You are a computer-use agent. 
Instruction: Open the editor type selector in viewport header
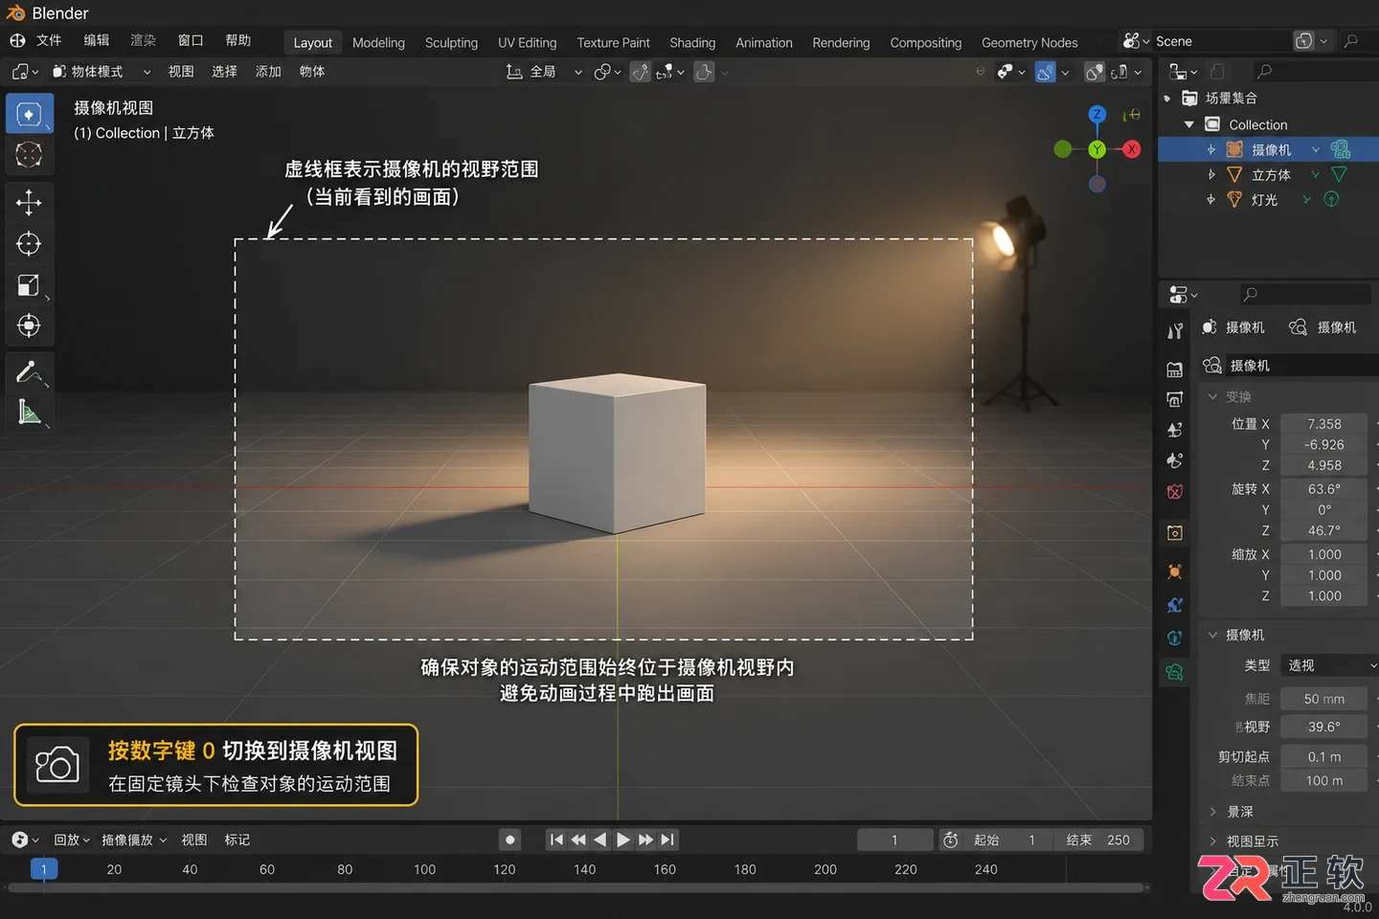tap(25, 72)
